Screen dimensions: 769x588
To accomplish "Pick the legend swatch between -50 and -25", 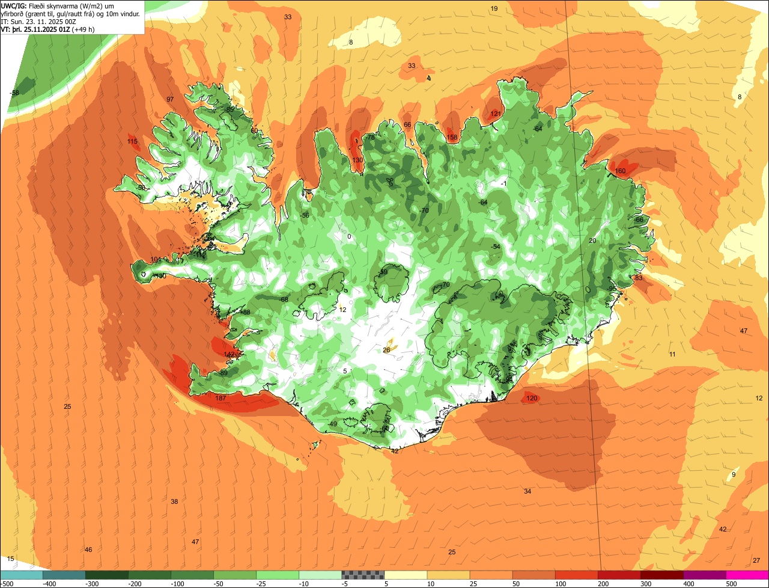I will click(234, 575).
